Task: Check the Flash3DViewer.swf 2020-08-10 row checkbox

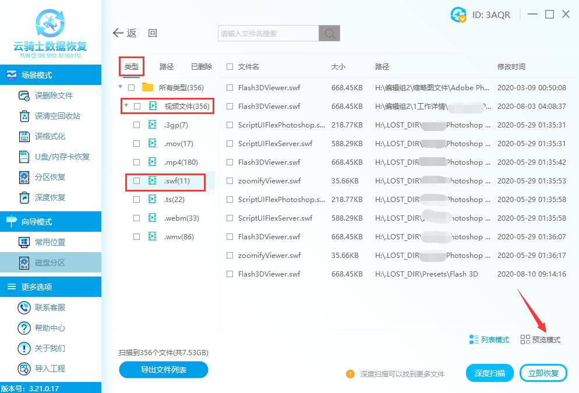Action: [230, 274]
